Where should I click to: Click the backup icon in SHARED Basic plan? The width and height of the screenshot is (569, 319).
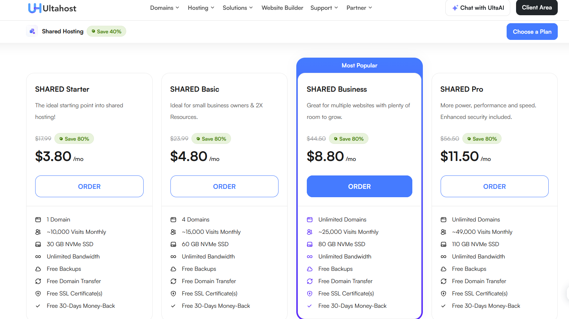(x=173, y=269)
